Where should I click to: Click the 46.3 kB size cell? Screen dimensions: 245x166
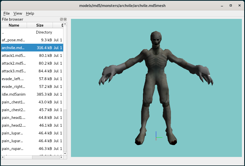45,149
